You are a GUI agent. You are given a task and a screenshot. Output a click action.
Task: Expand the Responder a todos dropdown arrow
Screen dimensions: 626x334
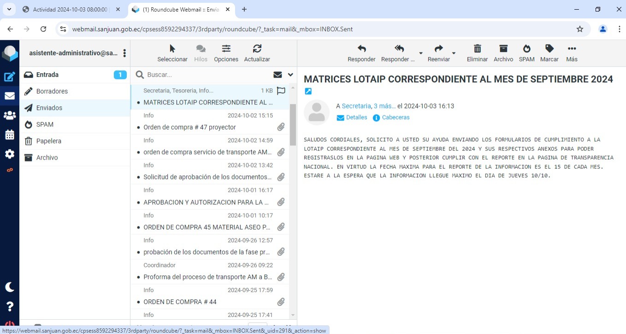(420, 53)
